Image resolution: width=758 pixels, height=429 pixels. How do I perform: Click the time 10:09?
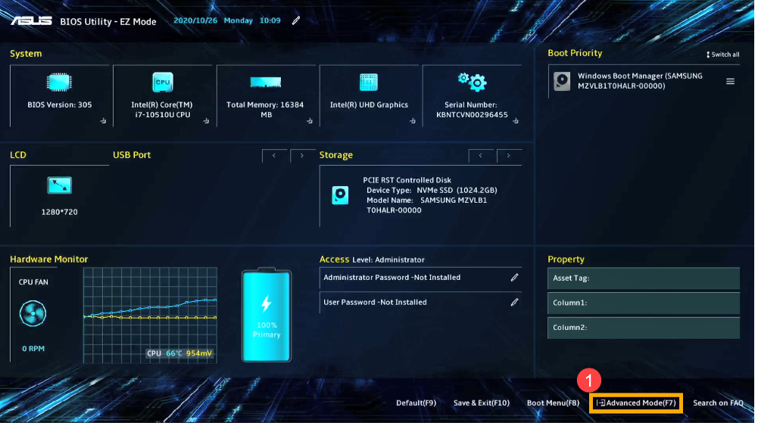(x=271, y=20)
